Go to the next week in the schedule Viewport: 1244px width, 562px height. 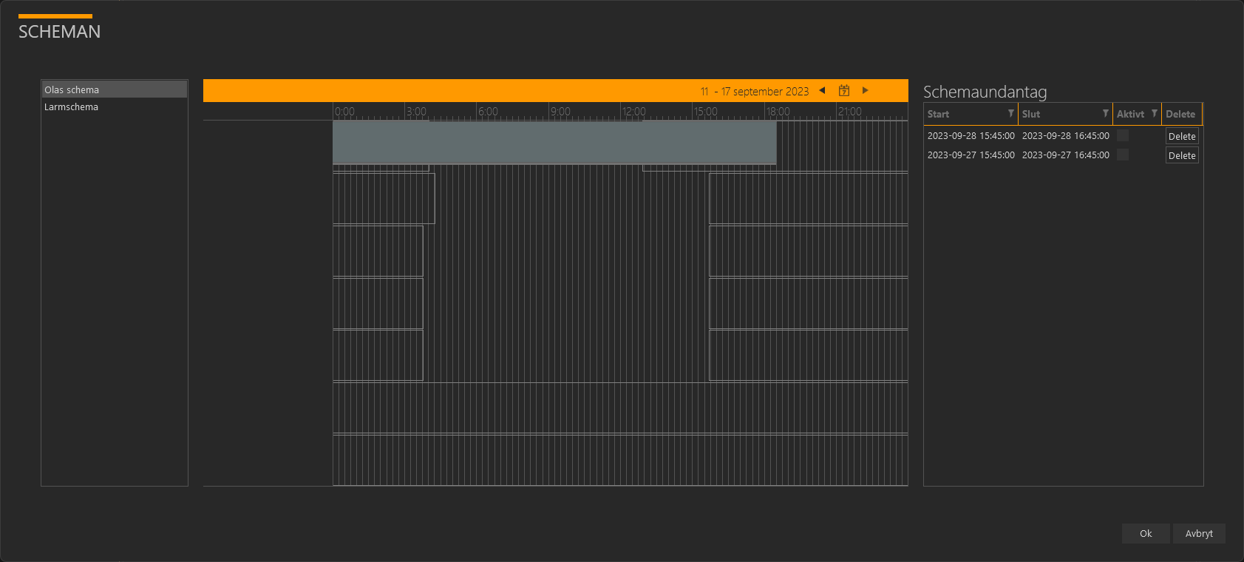point(865,91)
